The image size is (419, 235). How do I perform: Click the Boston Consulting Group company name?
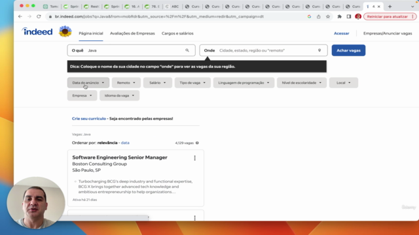point(100,164)
